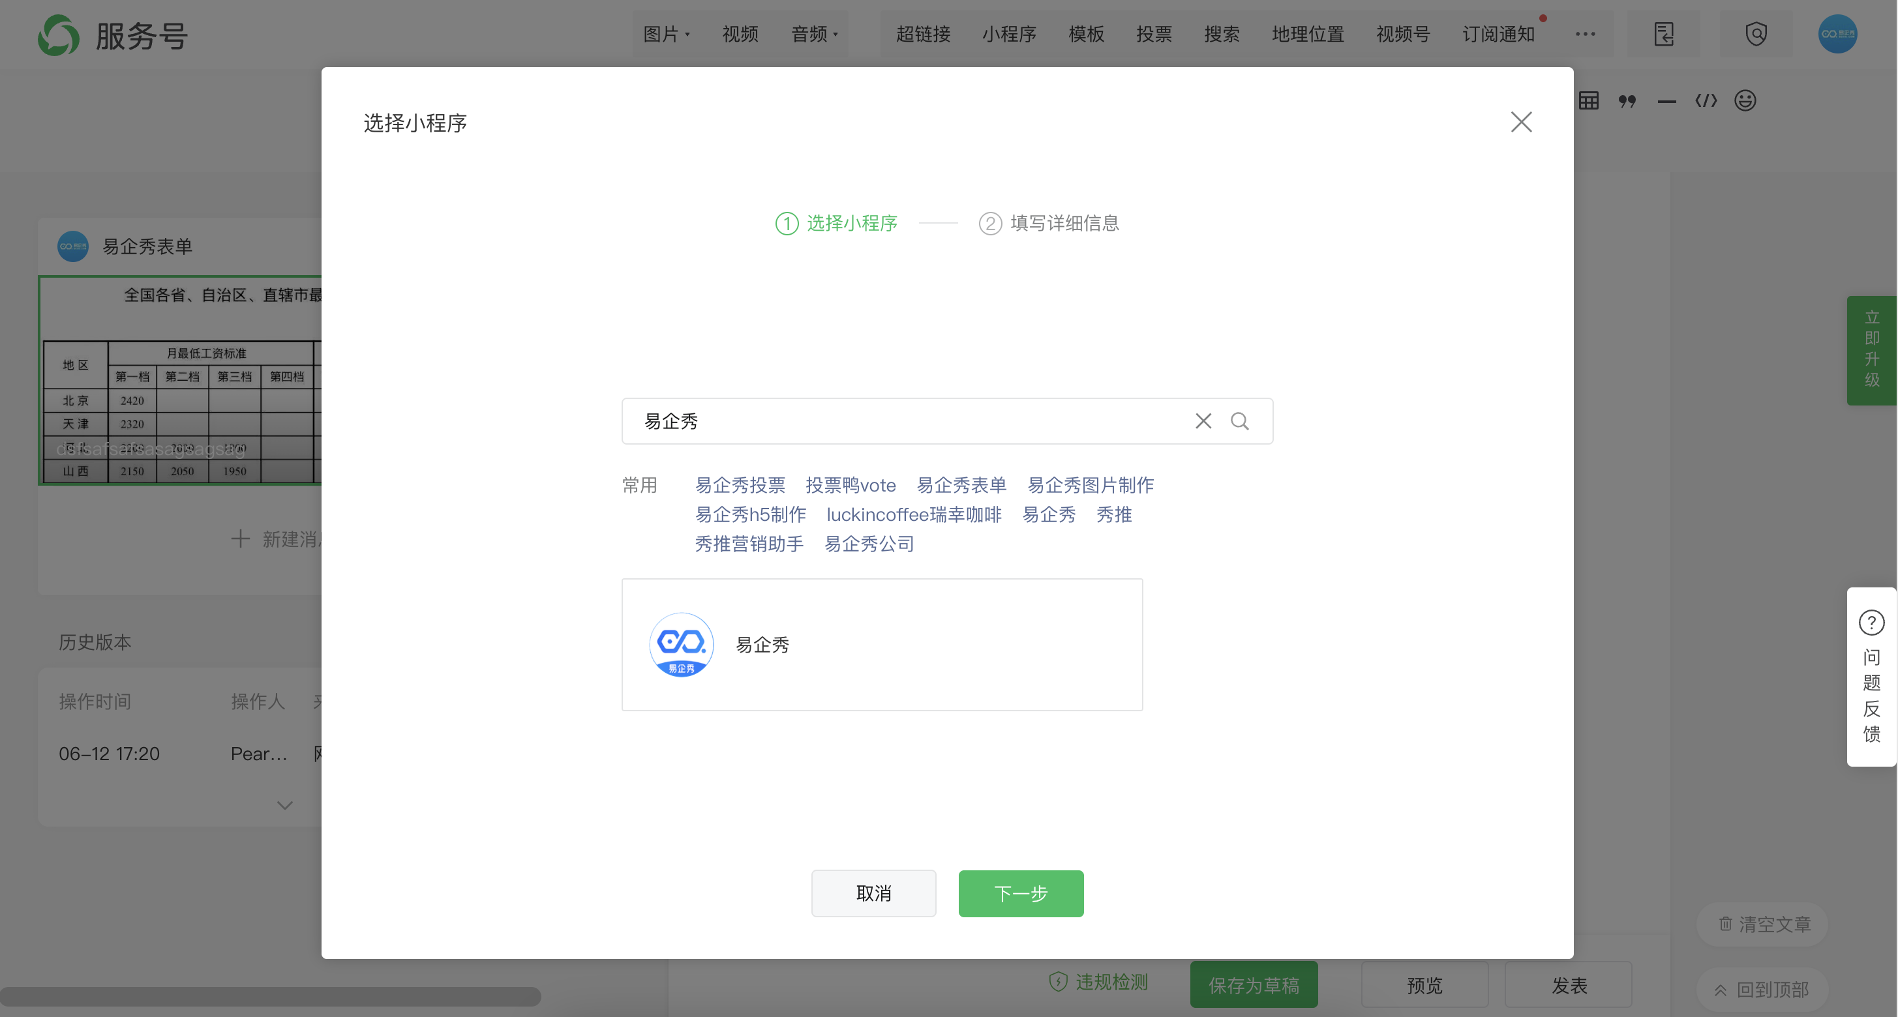Click history entry 06–12 17:20
This screenshot has height=1017, width=1898.
click(109, 754)
